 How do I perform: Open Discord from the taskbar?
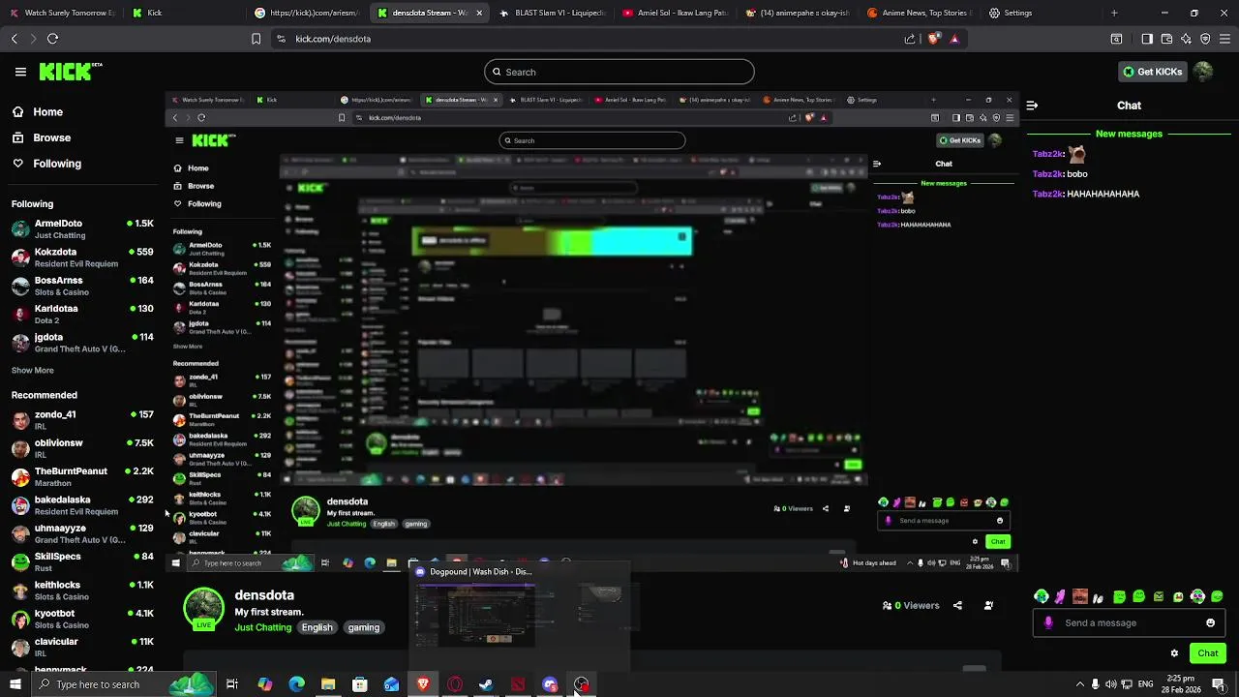coord(550,684)
